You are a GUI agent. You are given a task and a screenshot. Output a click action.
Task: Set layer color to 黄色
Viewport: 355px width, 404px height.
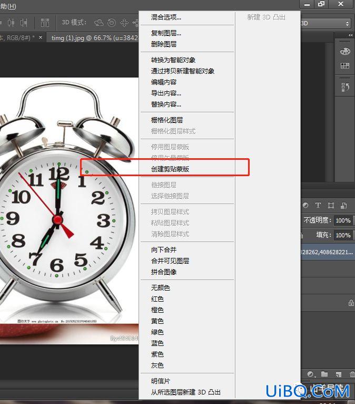[x=187, y=321]
